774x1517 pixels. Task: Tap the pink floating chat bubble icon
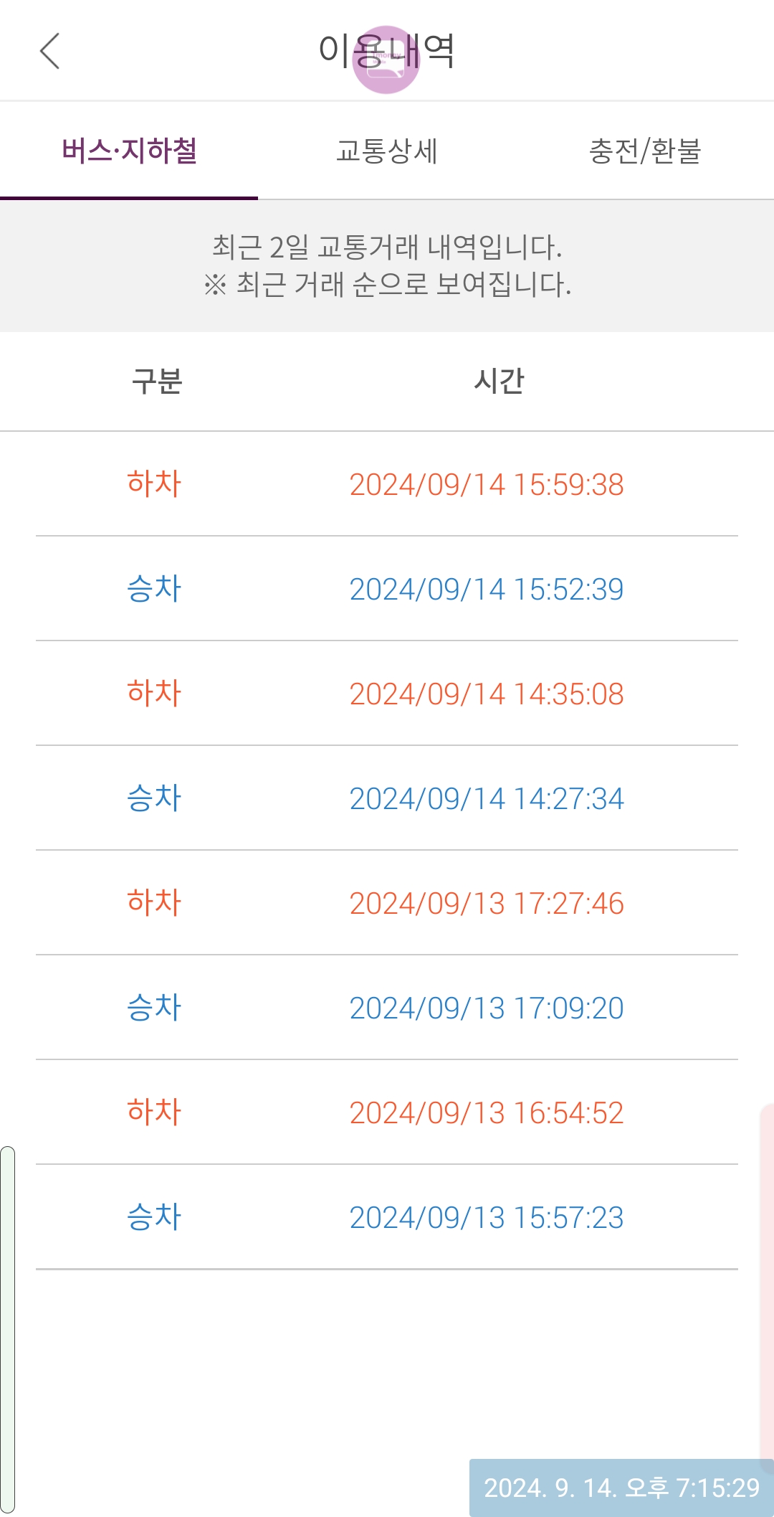point(386,60)
